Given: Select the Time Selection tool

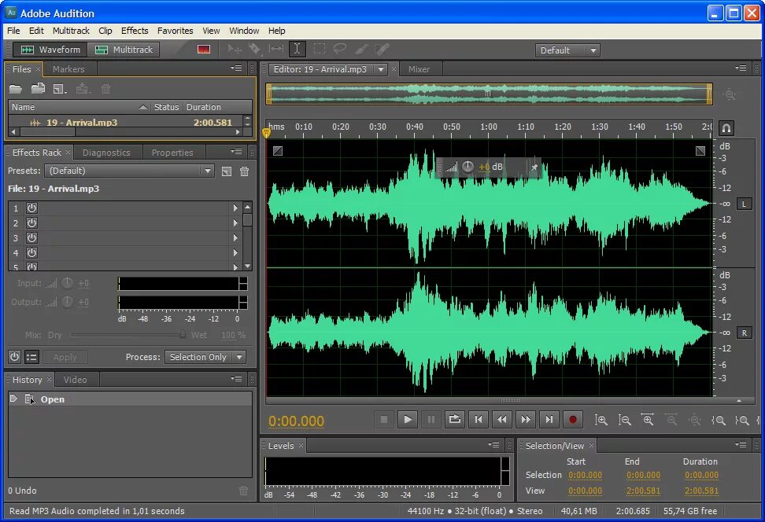Looking at the screenshot, I should click(x=297, y=50).
